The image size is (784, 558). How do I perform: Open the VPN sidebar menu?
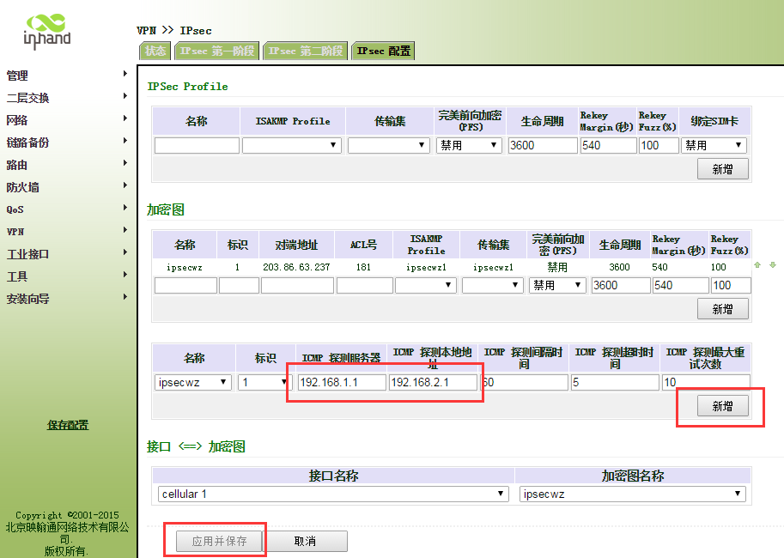[x=15, y=232]
